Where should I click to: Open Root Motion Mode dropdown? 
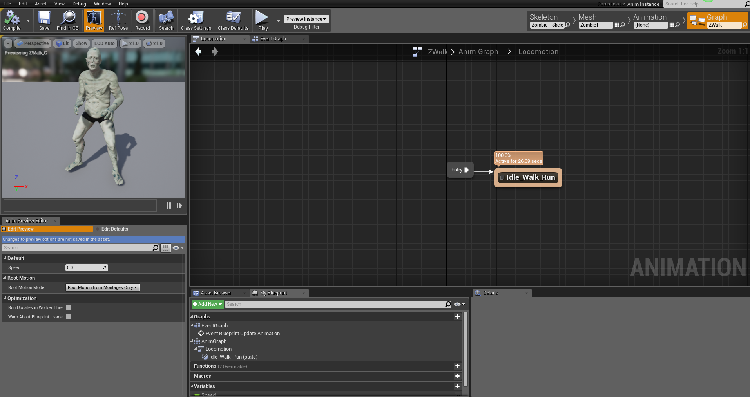(103, 288)
